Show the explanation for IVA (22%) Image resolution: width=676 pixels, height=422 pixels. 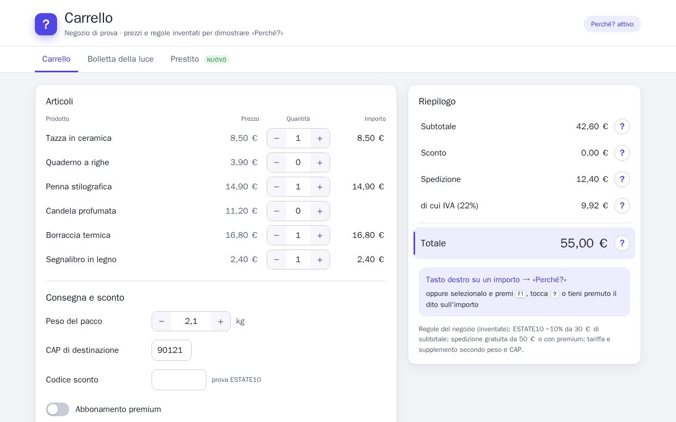pos(622,206)
